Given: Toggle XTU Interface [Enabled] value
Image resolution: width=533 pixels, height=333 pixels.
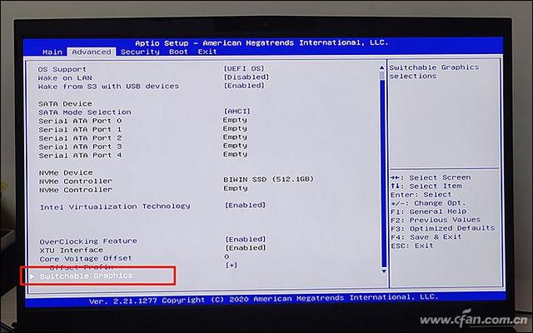Looking at the screenshot, I should (x=246, y=248).
